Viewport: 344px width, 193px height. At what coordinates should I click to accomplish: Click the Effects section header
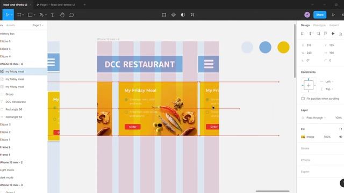(305, 160)
